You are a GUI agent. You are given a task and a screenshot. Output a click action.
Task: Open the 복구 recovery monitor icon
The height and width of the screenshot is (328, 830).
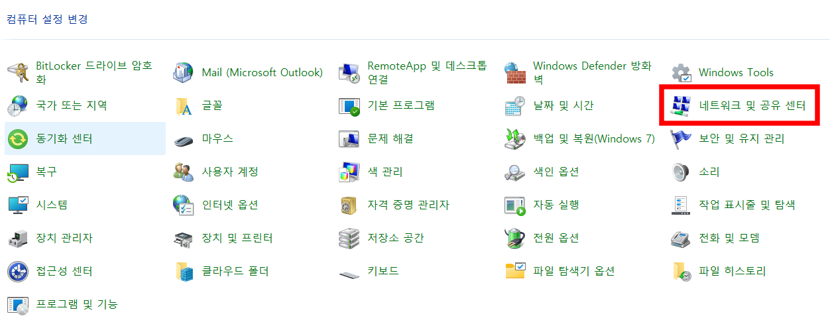pos(18,172)
